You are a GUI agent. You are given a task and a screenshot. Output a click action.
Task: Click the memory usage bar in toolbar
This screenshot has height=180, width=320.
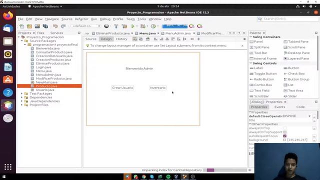click(174, 26)
